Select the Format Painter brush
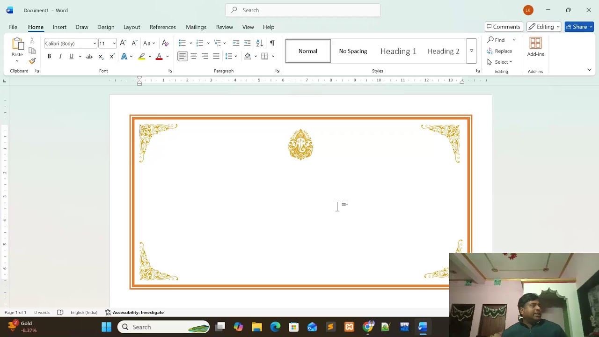This screenshot has height=337, width=599. 32,61
